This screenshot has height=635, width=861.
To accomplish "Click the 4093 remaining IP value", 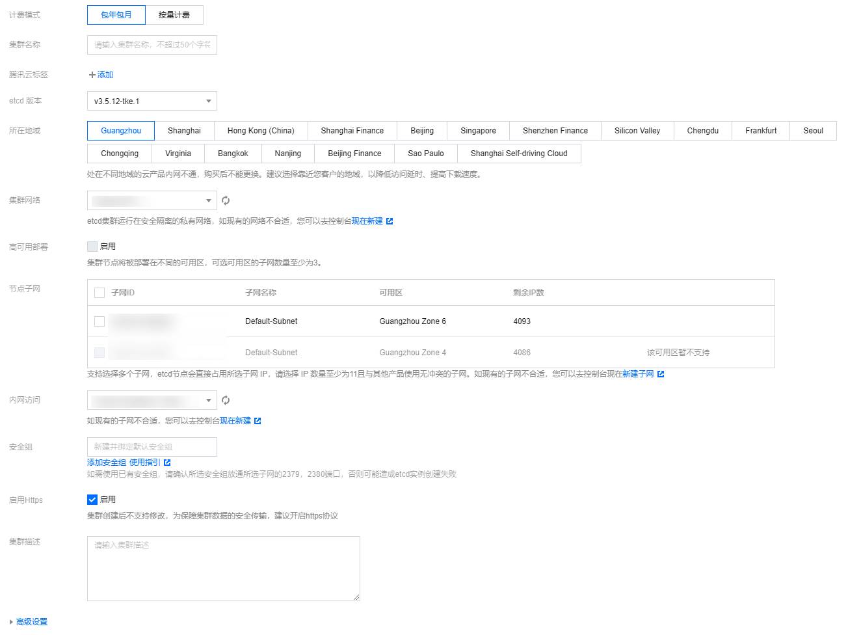I will 522,321.
